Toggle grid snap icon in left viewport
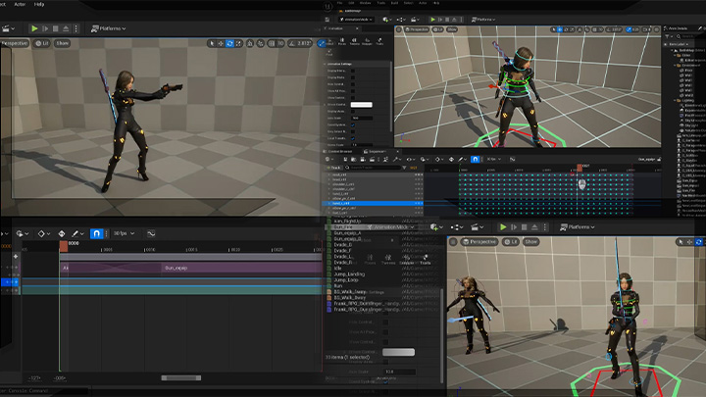 272,44
